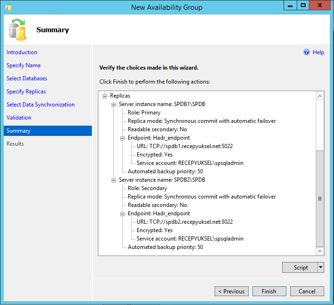Viewport: 334px width, 305px height.
Task: Collapse the Replicas root node
Action: click(104, 96)
